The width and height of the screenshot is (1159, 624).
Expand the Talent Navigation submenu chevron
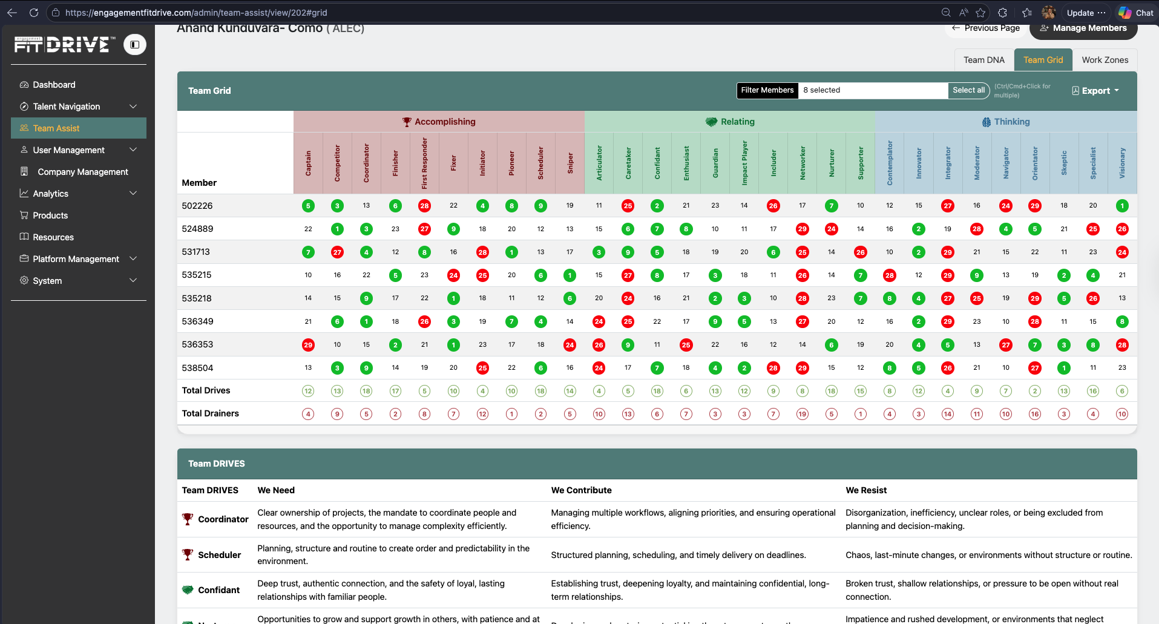(133, 107)
